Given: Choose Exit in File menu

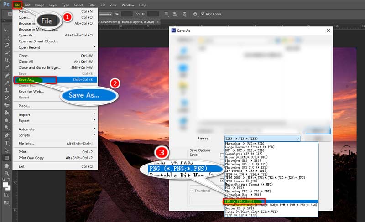Looking at the screenshot, I should pyautogui.click(x=55, y=166).
